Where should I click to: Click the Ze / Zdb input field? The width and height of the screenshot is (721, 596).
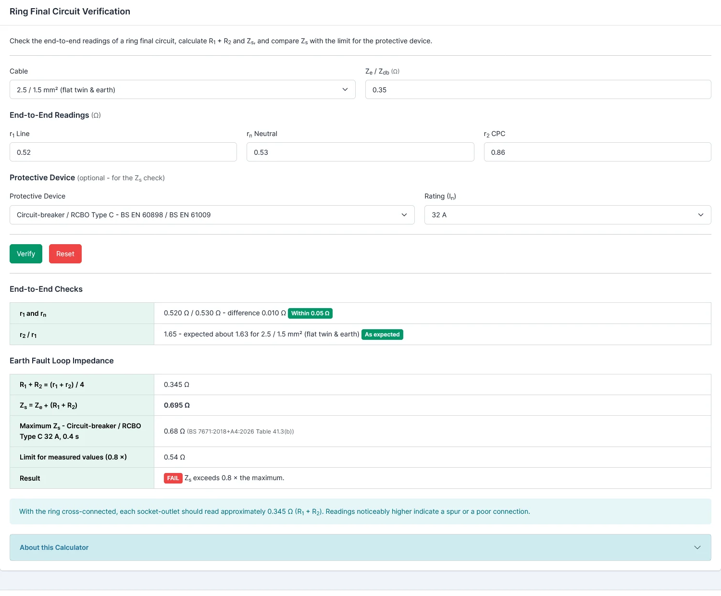pyautogui.click(x=538, y=89)
